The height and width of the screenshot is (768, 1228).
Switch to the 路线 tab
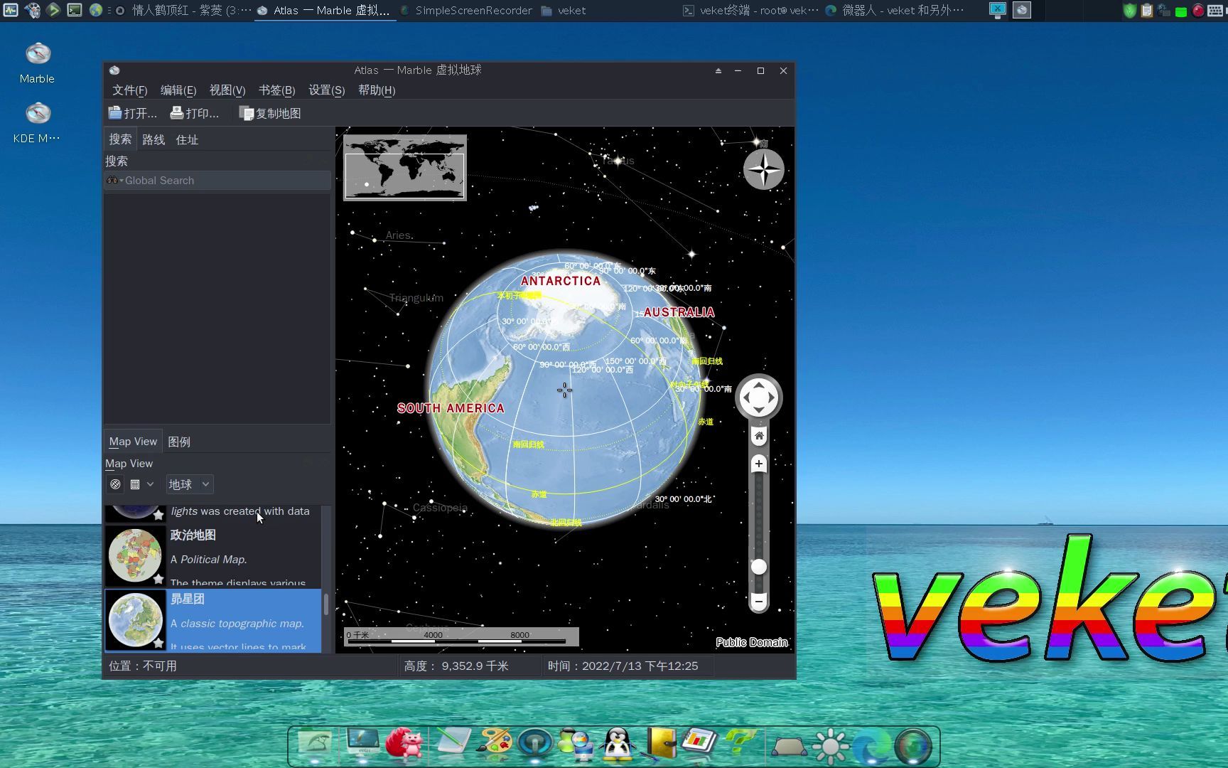click(153, 139)
